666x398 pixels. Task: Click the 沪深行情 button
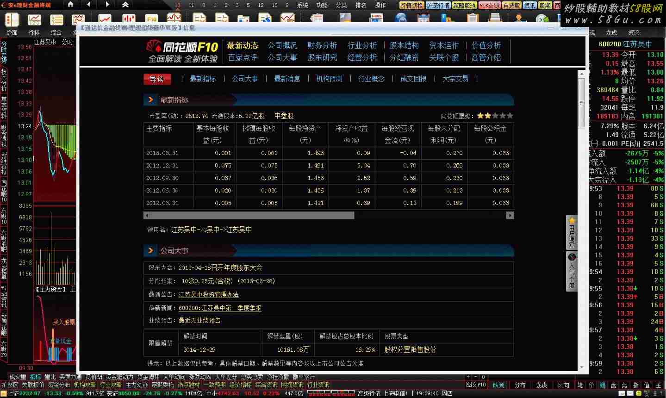click(438, 6)
